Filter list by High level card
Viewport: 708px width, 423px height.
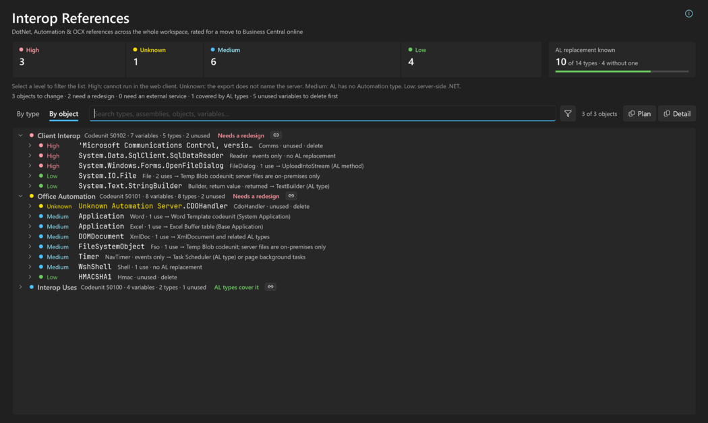[69, 59]
